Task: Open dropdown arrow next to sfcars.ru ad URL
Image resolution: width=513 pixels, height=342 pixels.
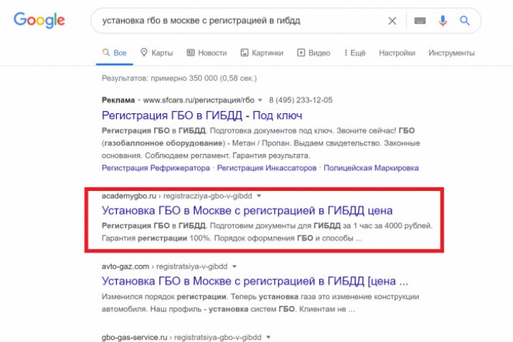Action: [x=260, y=100]
